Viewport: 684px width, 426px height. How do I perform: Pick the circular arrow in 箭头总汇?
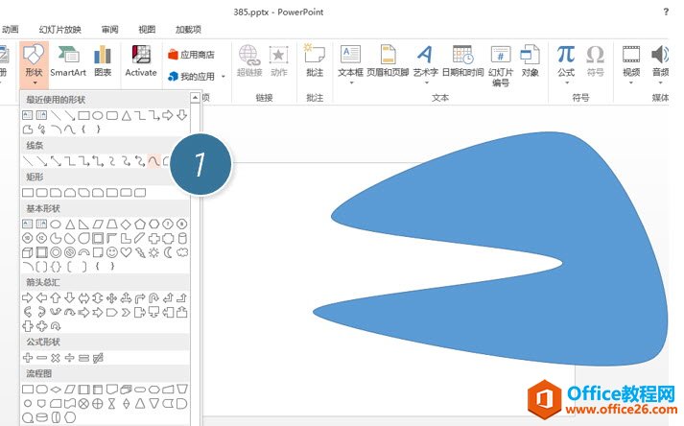click(x=56, y=326)
